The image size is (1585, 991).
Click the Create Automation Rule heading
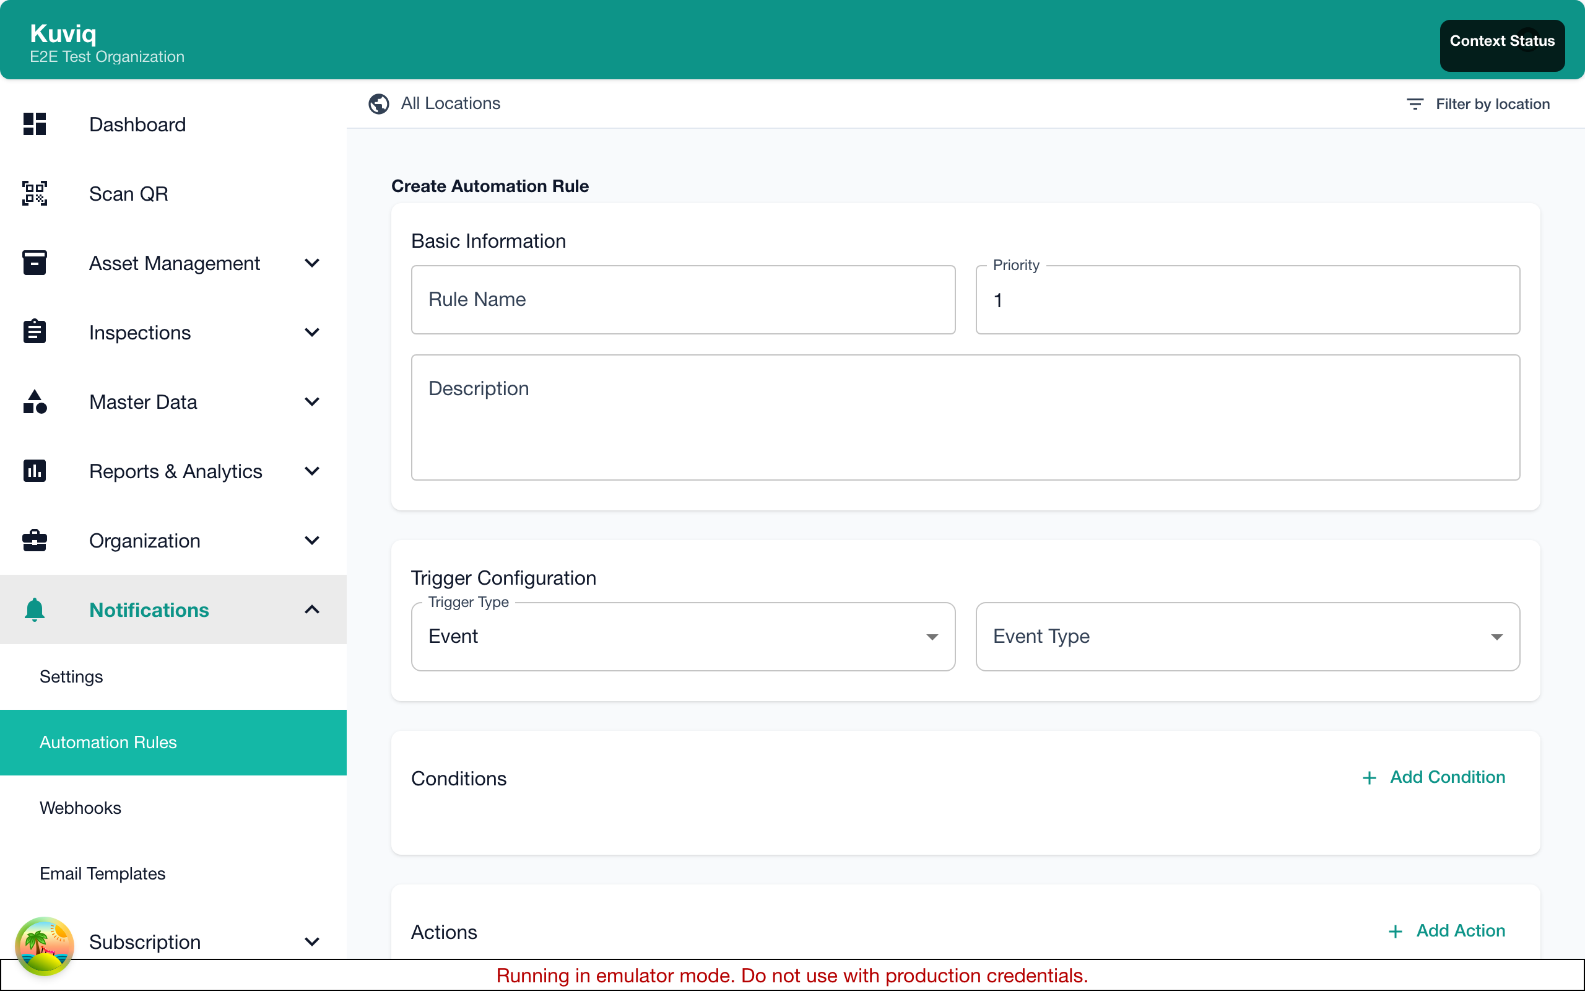(x=490, y=186)
